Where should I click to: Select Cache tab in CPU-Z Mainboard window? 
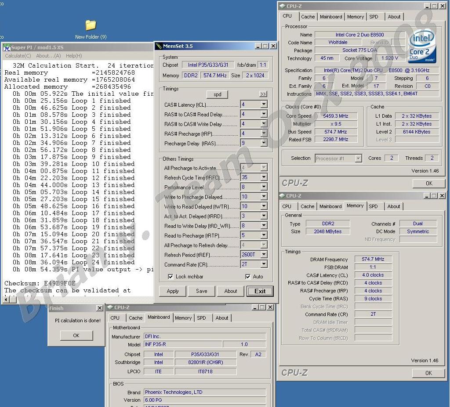[135, 318]
